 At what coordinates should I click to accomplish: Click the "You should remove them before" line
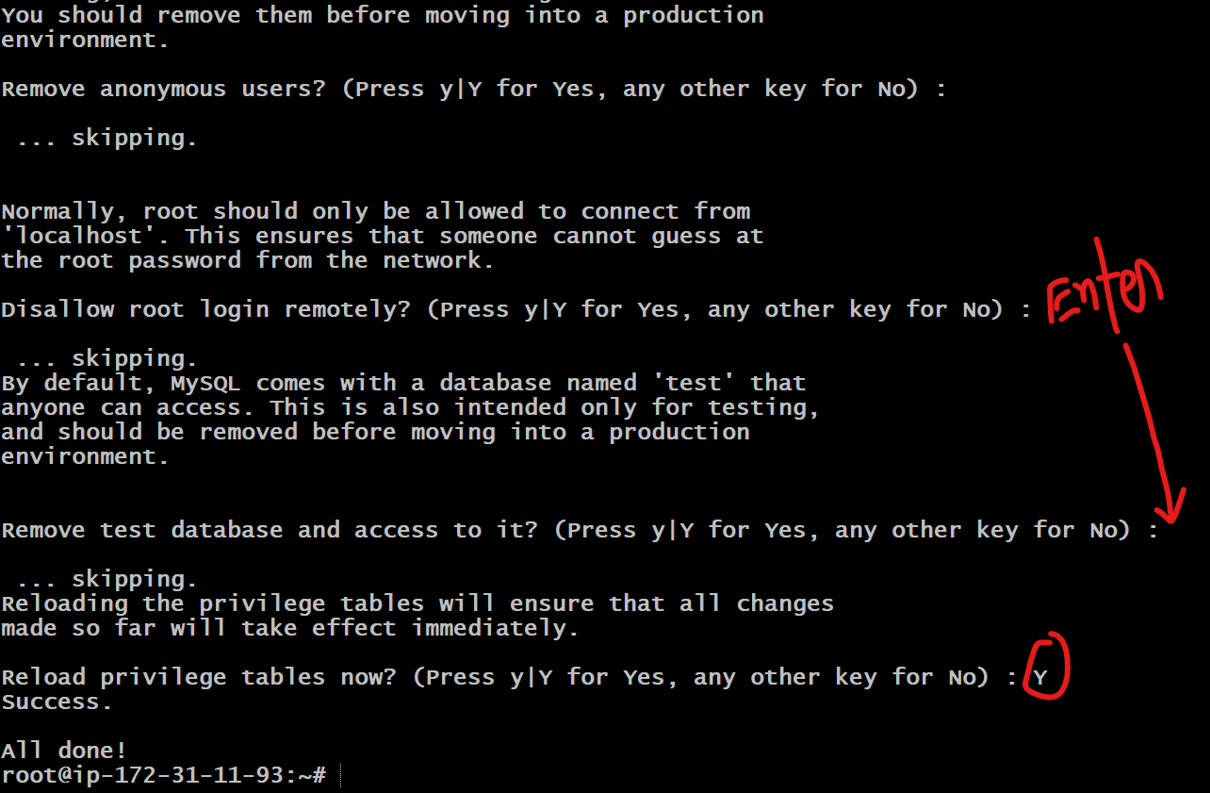[x=382, y=16]
